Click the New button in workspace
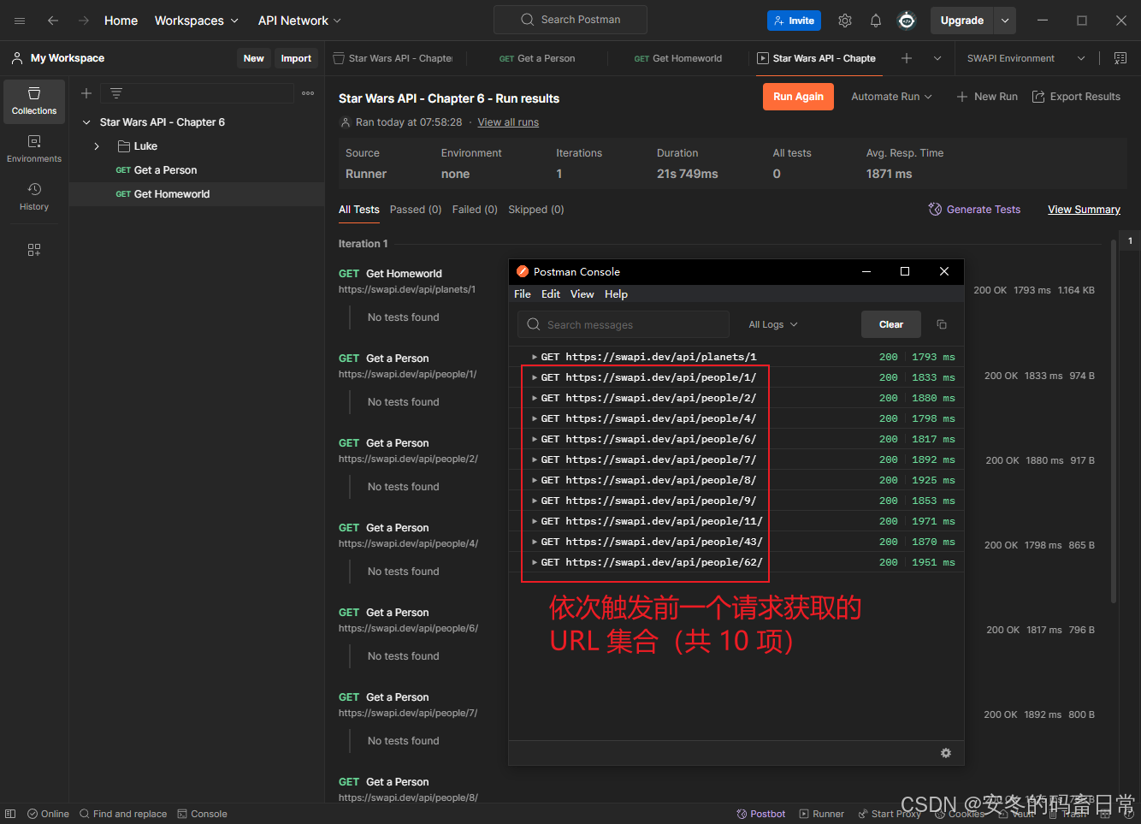This screenshot has height=824, width=1141. coord(254,58)
